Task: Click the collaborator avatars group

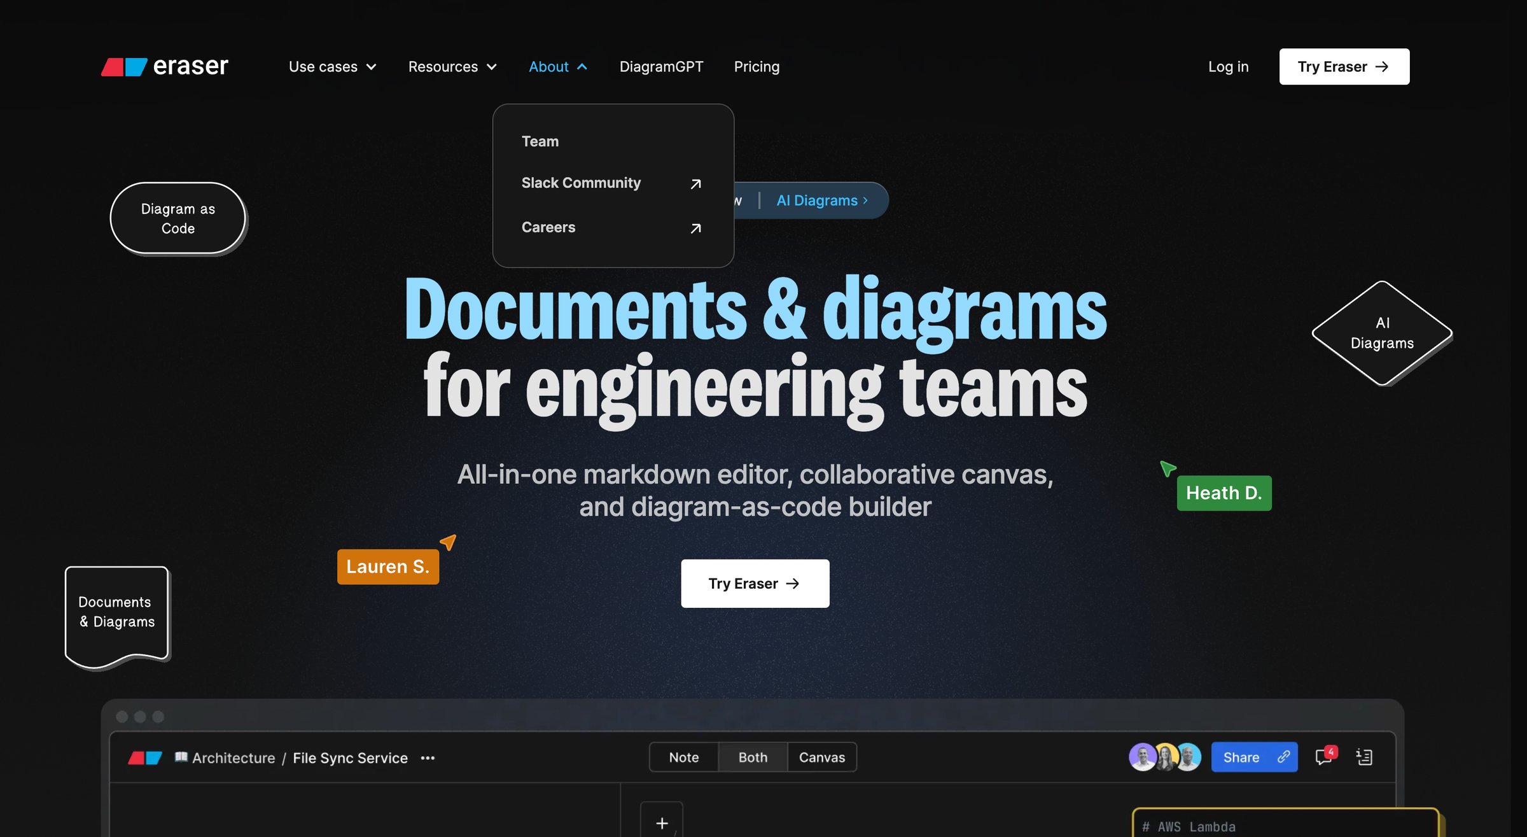Action: coord(1164,757)
